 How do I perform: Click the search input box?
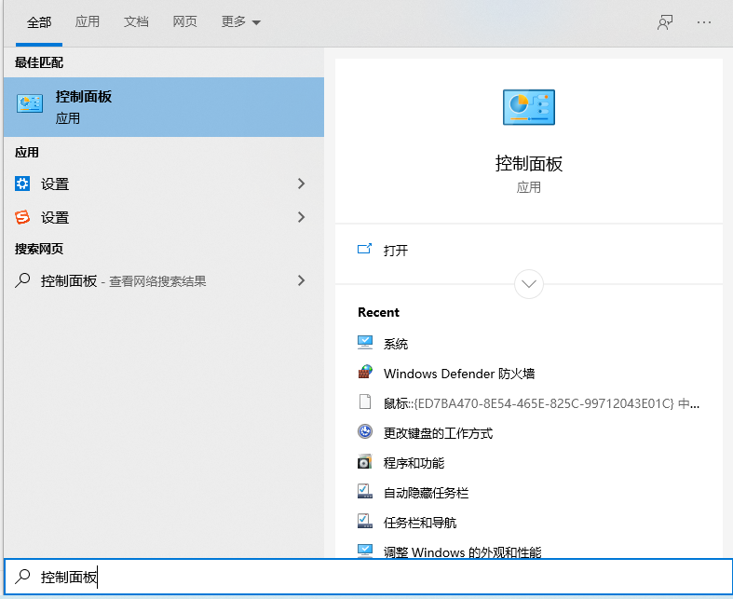click(x=373, y=578)
